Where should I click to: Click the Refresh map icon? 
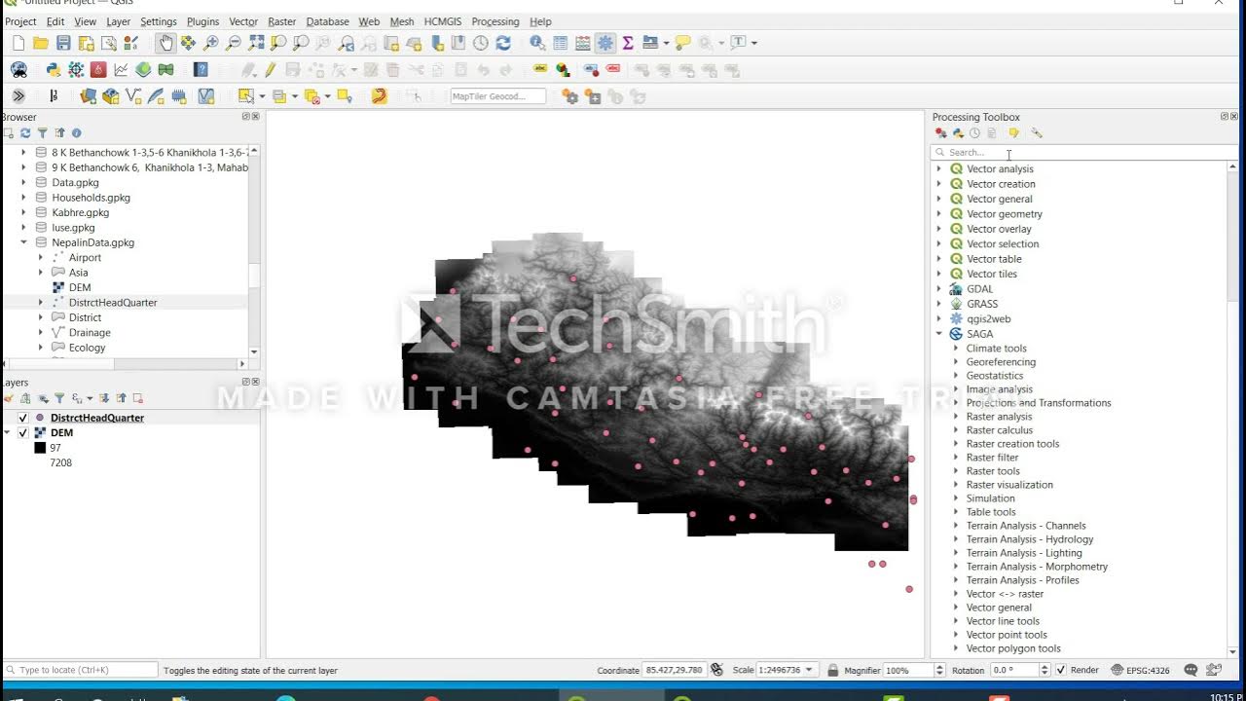tap(503, 43)
